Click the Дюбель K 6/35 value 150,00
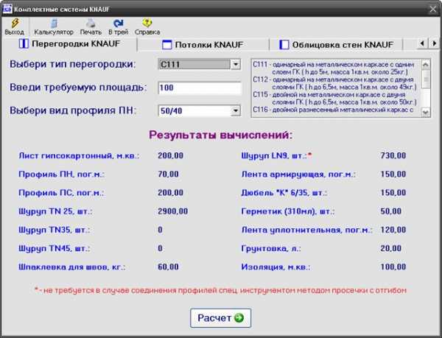The image size is (442, 338). point(393,193)
